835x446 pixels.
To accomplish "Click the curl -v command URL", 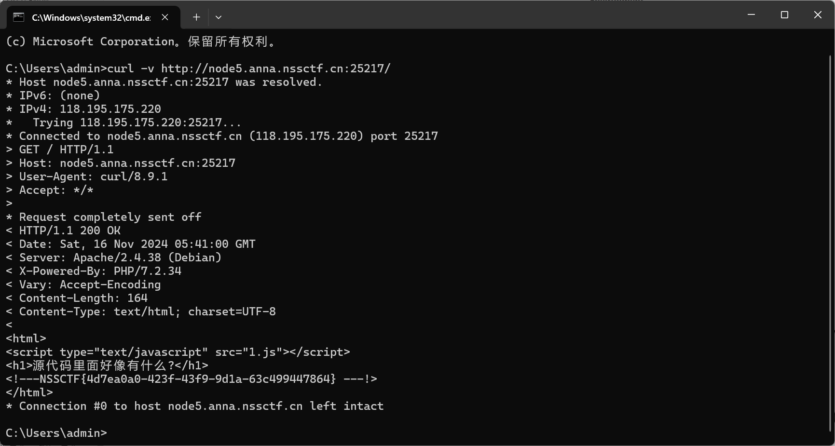I will (276, 68).
